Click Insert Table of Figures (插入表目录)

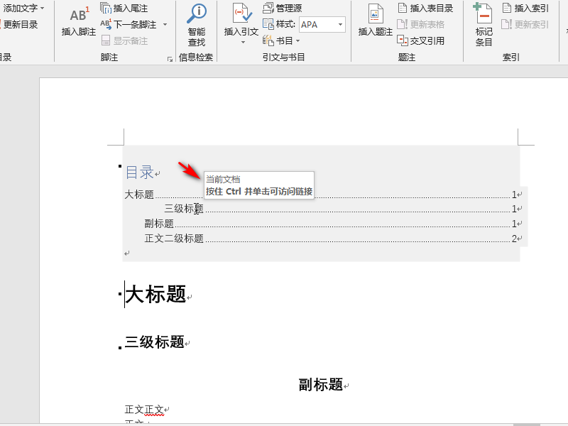pyautogui.click(x=425, y=8)
